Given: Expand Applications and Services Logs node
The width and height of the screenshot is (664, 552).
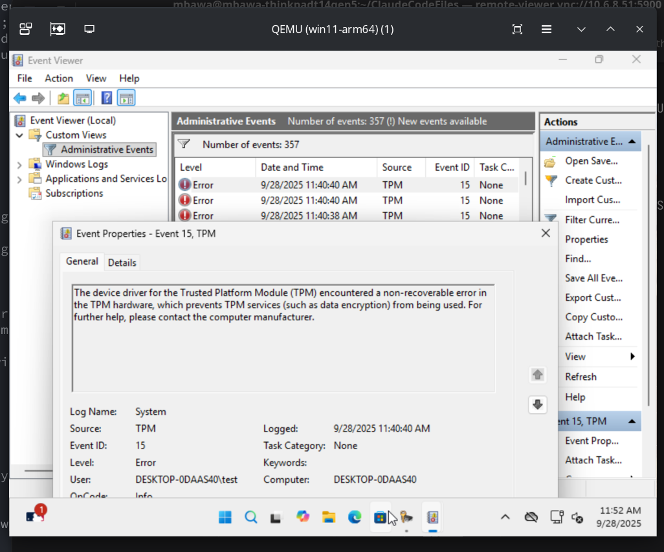Looking at the screenshot, I should point(19,179).
